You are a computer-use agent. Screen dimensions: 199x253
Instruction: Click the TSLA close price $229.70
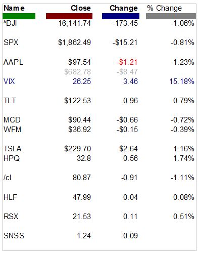tap(77, 149)
